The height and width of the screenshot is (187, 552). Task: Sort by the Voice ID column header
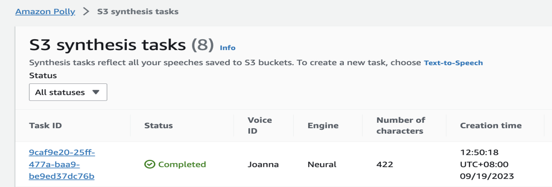(x=260, y=125)
